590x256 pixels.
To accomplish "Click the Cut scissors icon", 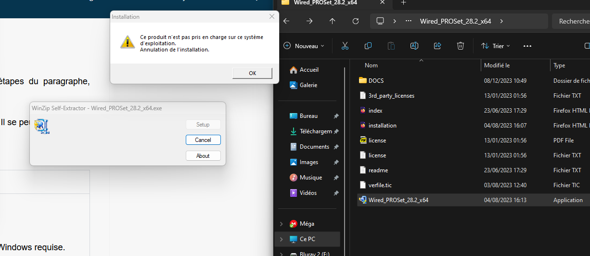I will coord(345,46).
